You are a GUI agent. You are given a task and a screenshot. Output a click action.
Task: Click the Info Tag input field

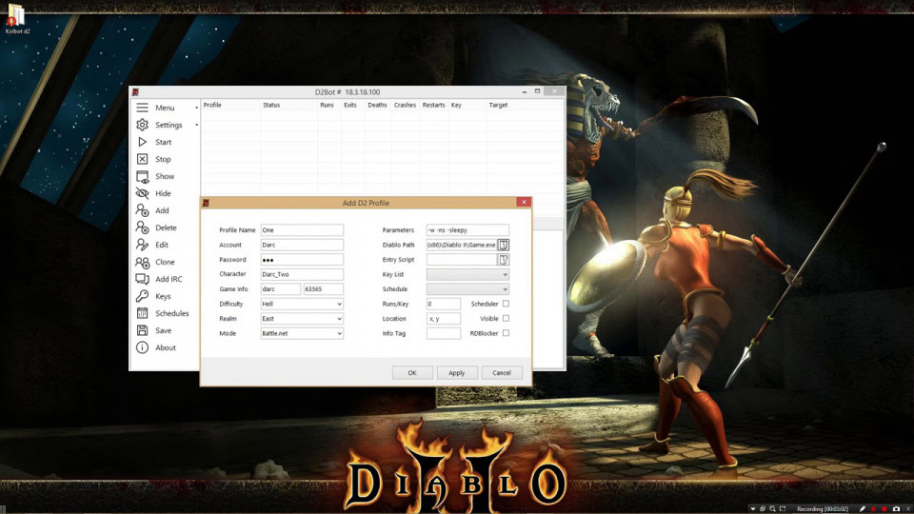click(x=443, y=333)
